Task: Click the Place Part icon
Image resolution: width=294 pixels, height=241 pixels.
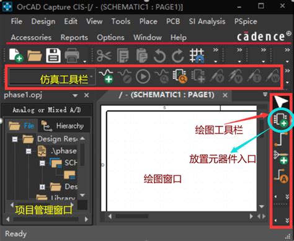Action: (280, 120)
